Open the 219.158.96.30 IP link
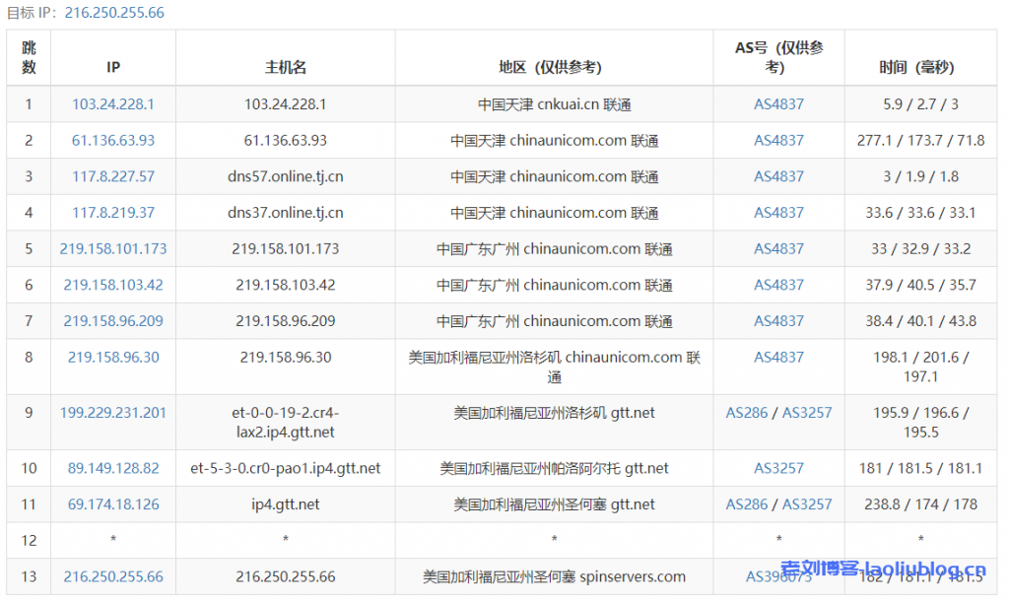1009x602 pixels. coord(113,358)
